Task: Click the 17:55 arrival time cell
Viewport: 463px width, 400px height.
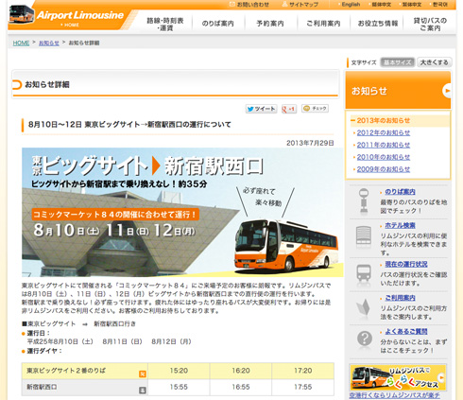Action: coord(302,387)
